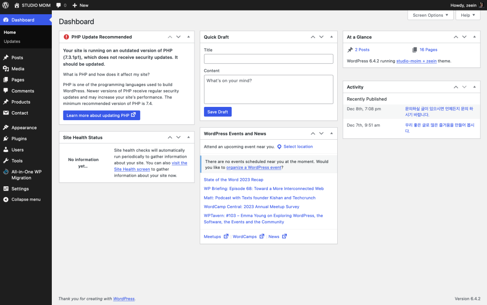487x305 pixels.
Task: Click the Quick Draft Title input field
Action: tap(268, 59)
